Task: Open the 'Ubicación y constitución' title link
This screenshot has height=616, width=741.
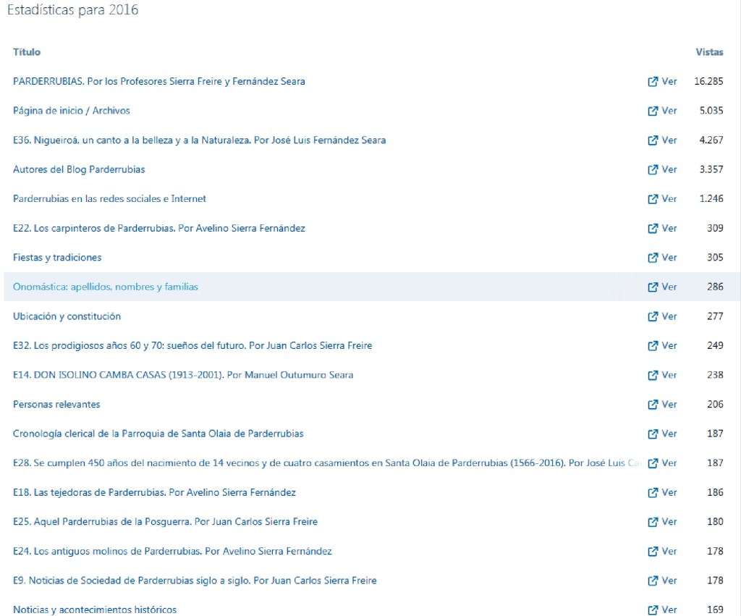Action: click(x=67, y=316)
